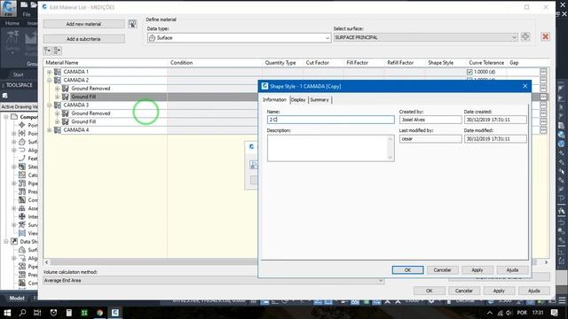Click Cancelar in Edit Material List window

point(463,291)
